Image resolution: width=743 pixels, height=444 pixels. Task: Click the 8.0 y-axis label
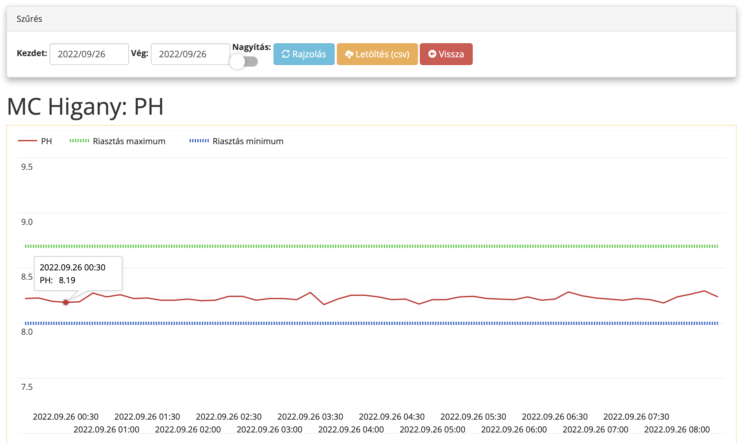27,332
